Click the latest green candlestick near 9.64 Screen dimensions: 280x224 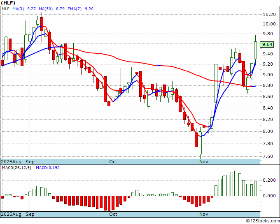(255, 50)
